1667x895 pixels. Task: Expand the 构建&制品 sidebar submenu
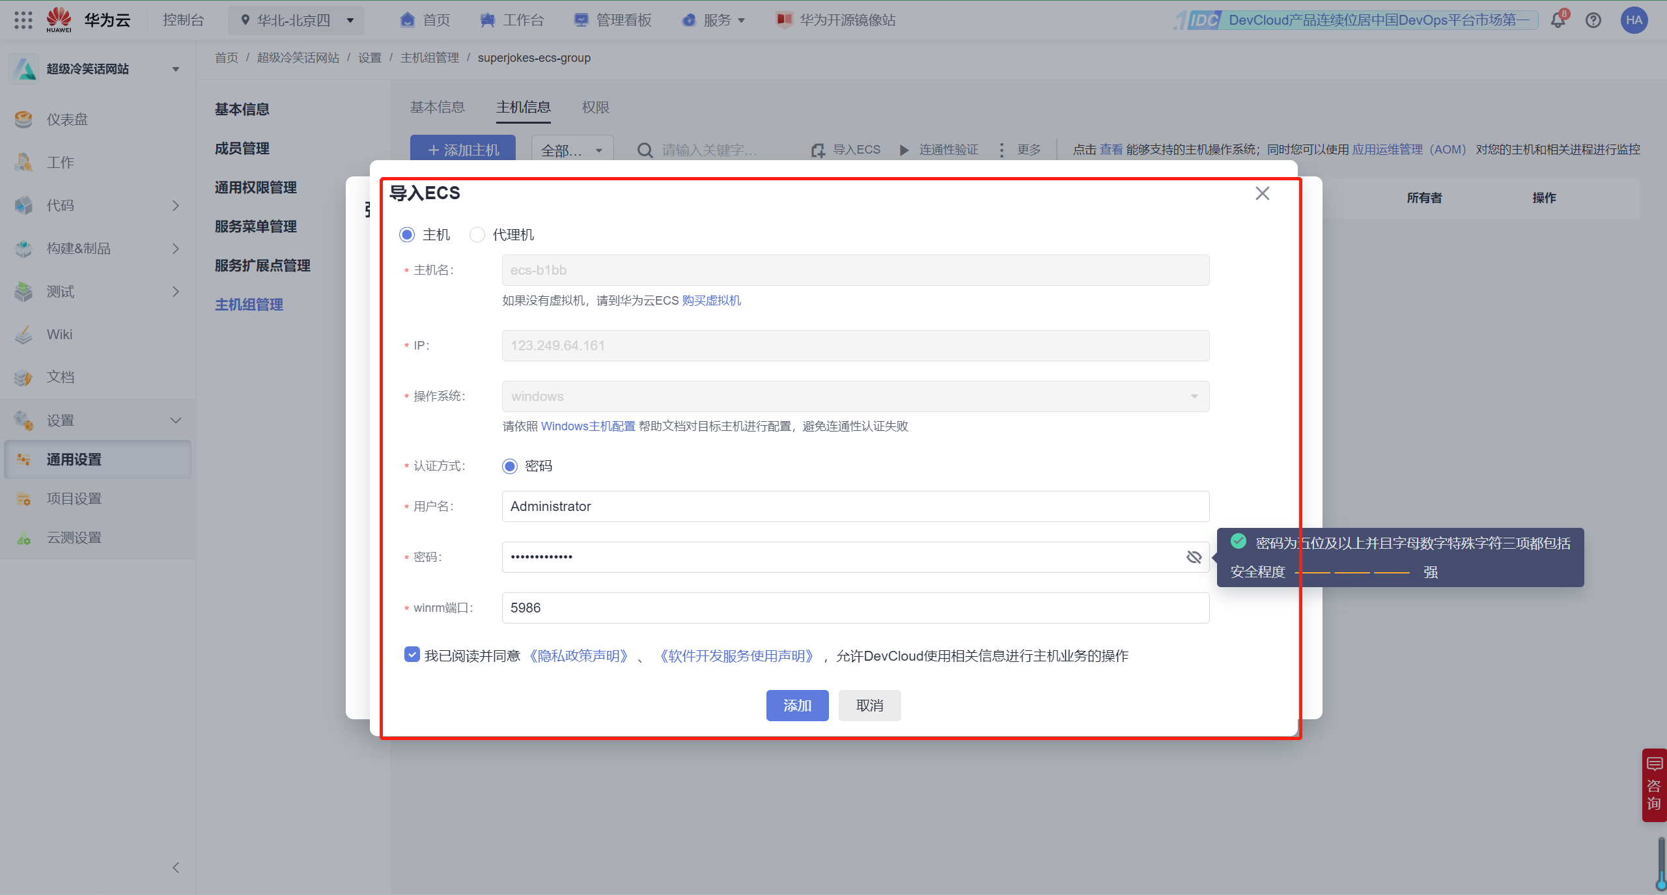click(175, 249)
